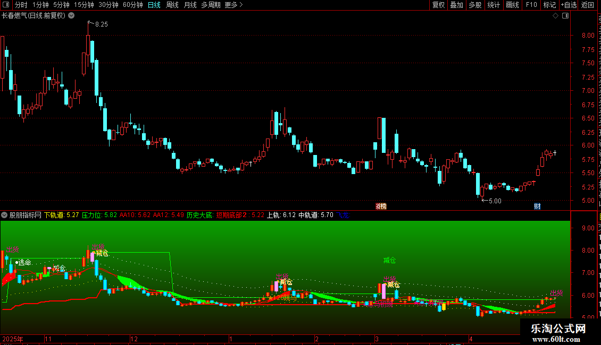
Task: Switch to the 分时 chart
Action: 21,5
